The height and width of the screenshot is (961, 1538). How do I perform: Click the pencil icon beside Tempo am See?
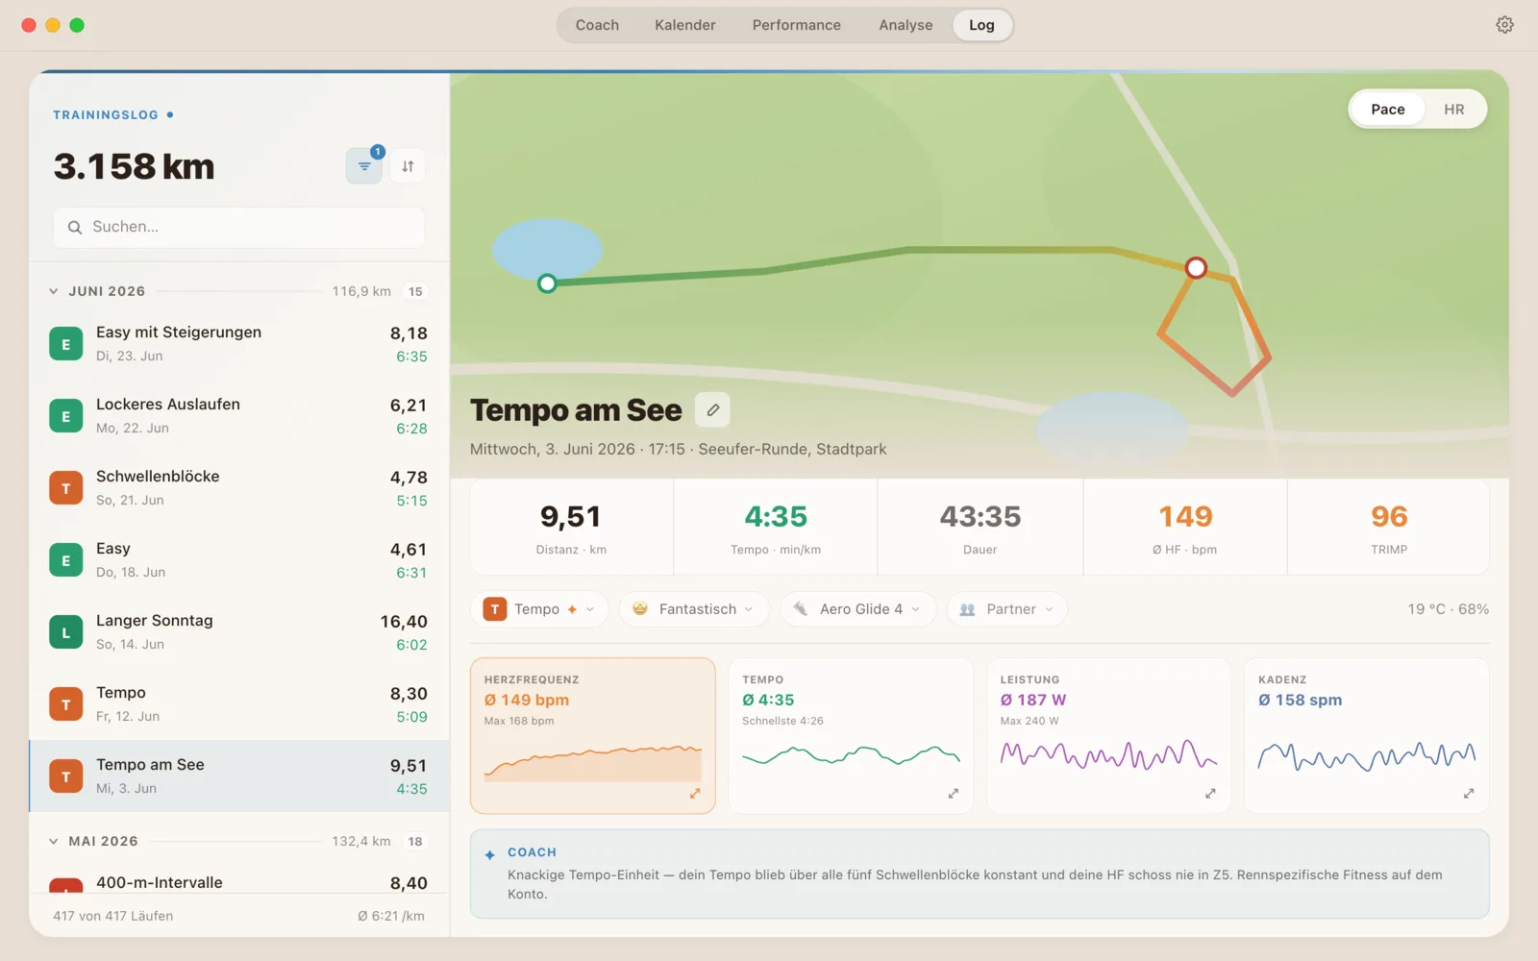tap(712, 410)
